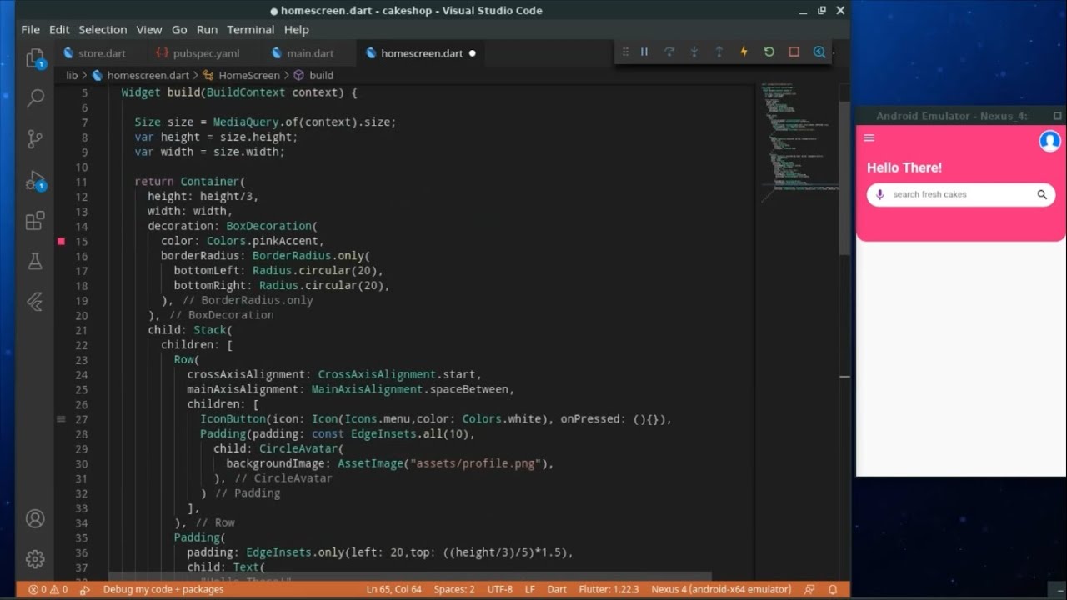This screenshot has width=1067, height=600.
Task: Click errors and warnings status indicator
Action: pyautogui.click(x=48, y=589)
